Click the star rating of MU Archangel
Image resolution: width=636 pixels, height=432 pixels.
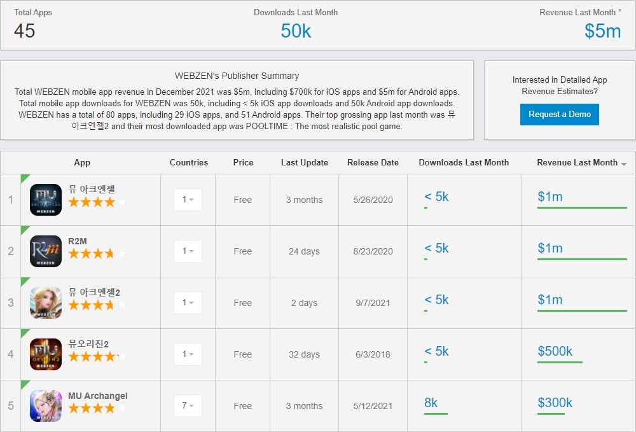click(x=97, y=408)
